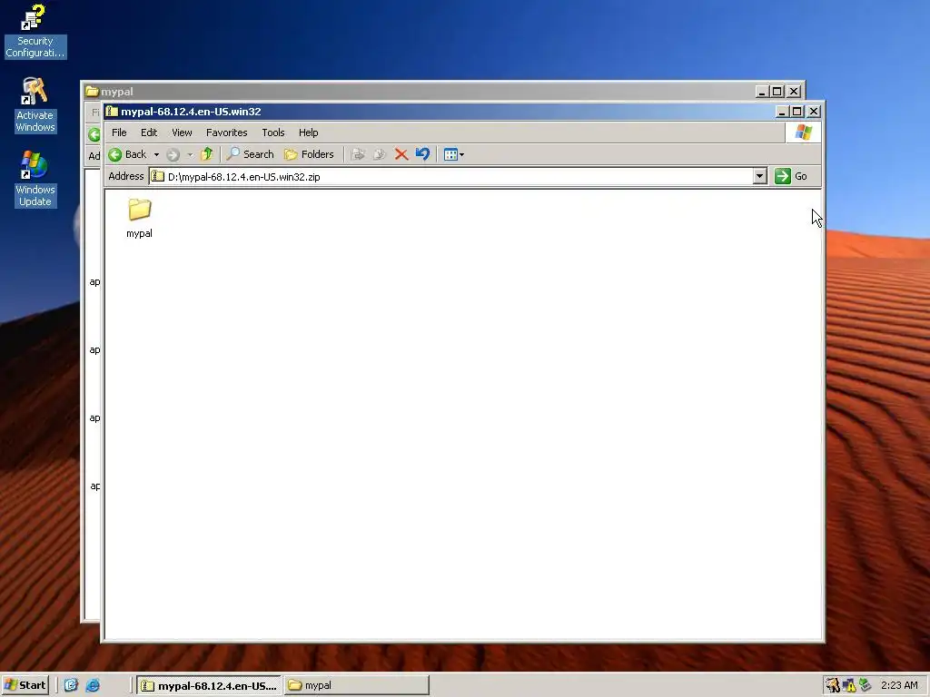Viewport: 930px width, 697px height.
Task: Toggle the Folders pane
Action: point(309,154)
